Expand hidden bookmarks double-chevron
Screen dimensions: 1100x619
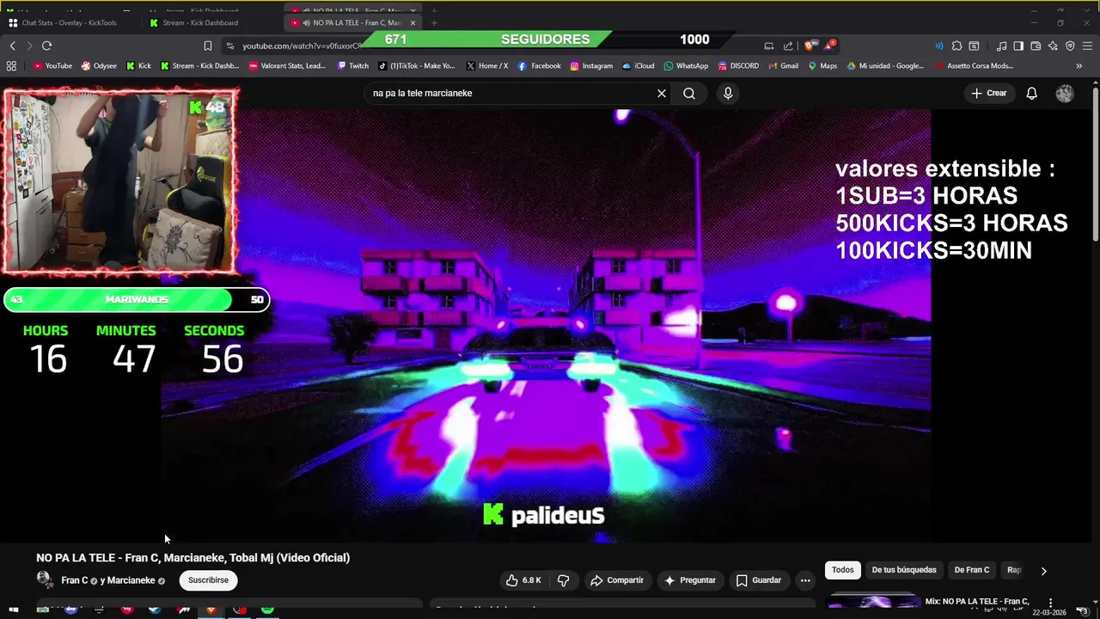(x=1079, y=65)
